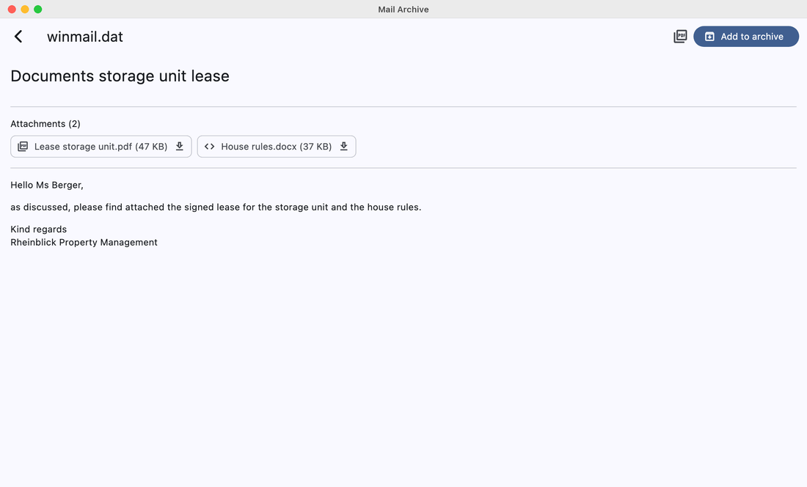Click the Kind regards line

click(39, 230)
